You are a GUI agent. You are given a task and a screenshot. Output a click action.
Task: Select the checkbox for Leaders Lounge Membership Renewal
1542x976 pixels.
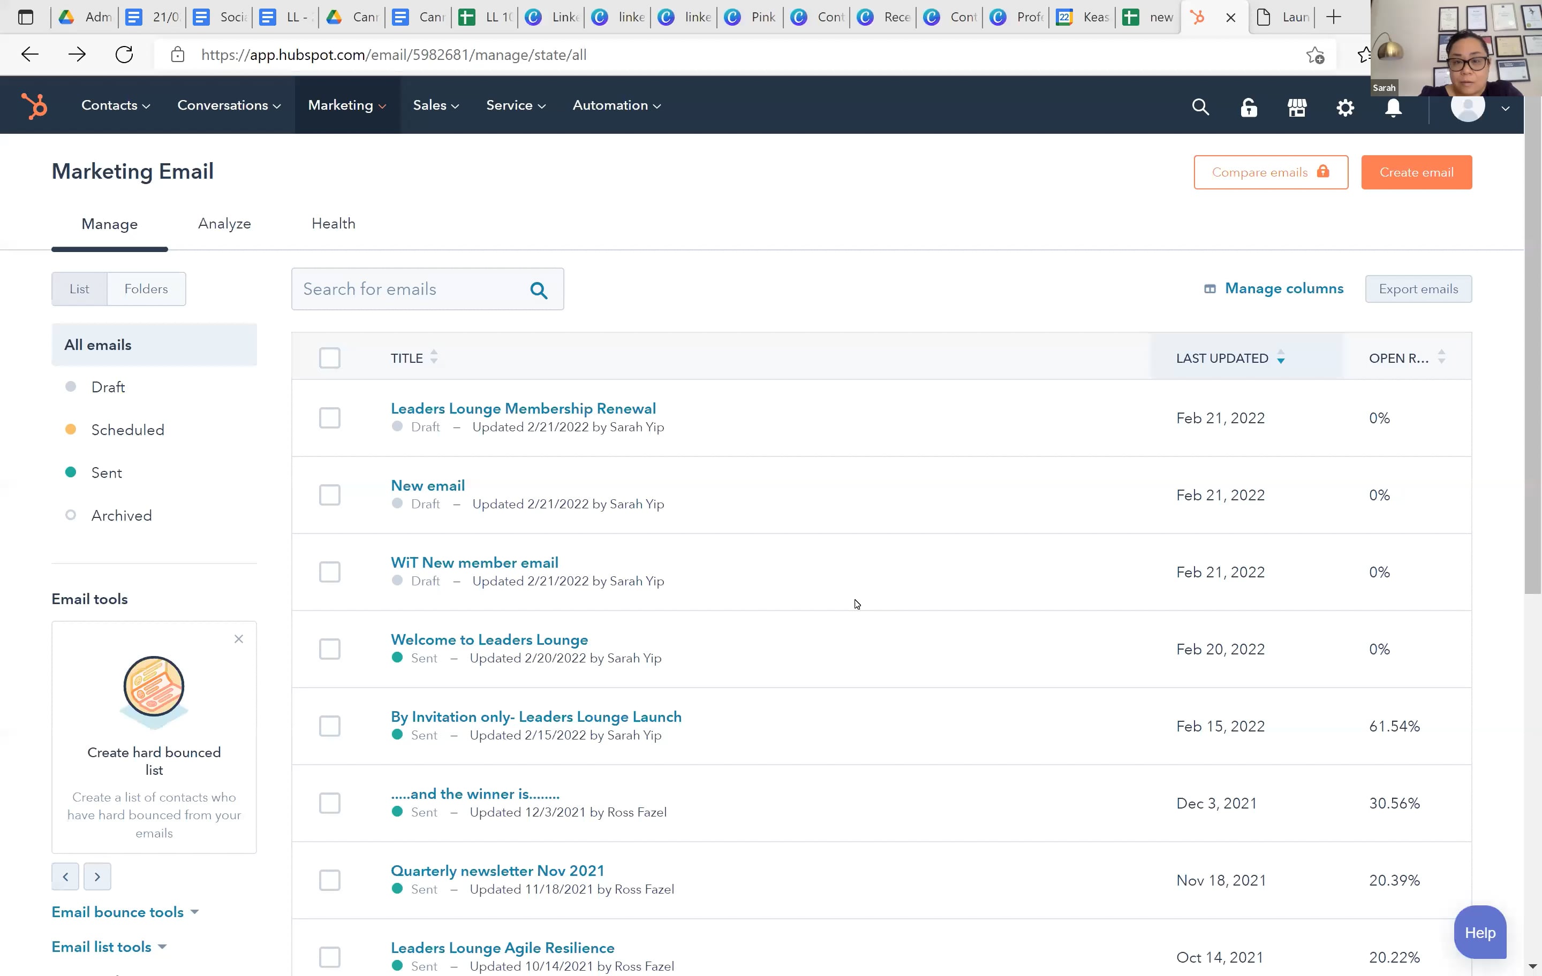pos(329,417)
